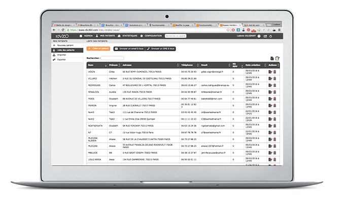Click 'Envoyer un SMS à tous' button
Image resolution: width=345 pixels, height=198 pixels.
(160, 49)
